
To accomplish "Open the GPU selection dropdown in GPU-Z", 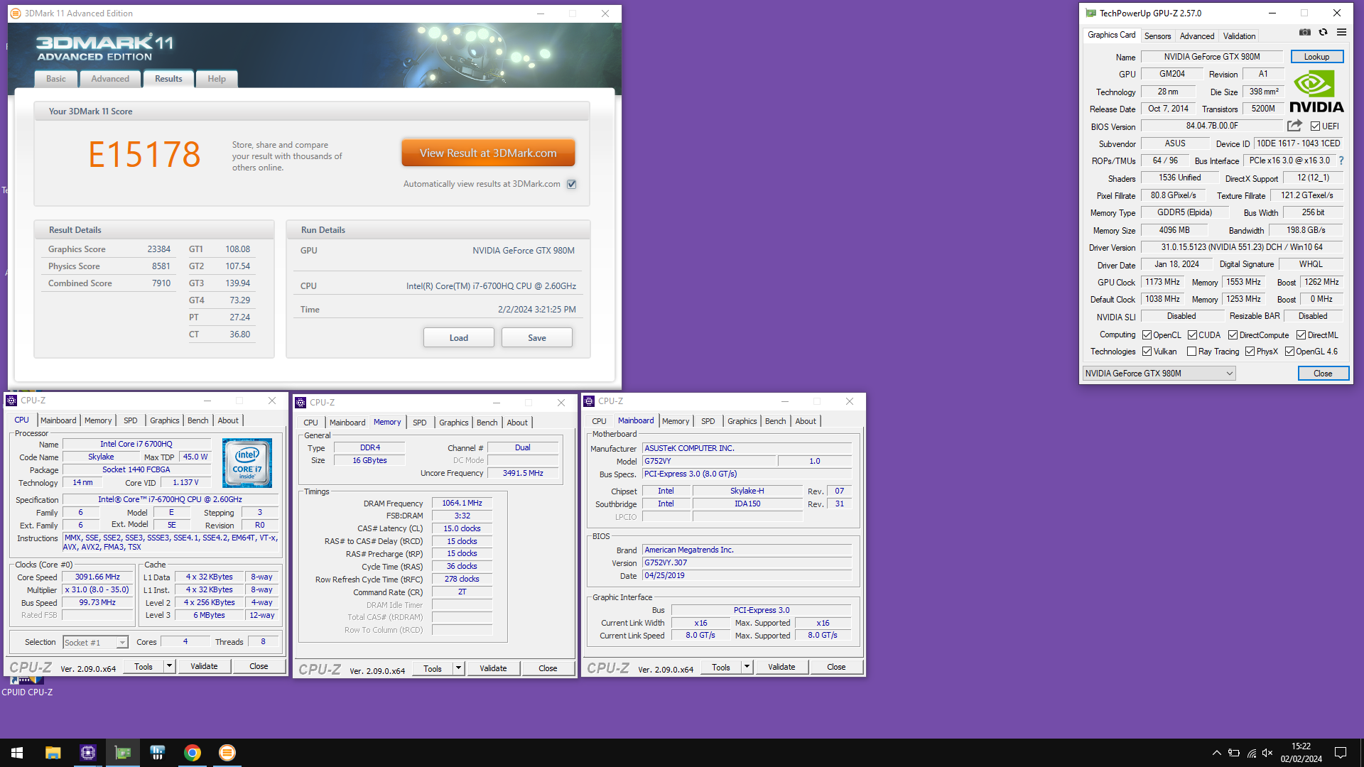I will click(x=1159, y=374).
